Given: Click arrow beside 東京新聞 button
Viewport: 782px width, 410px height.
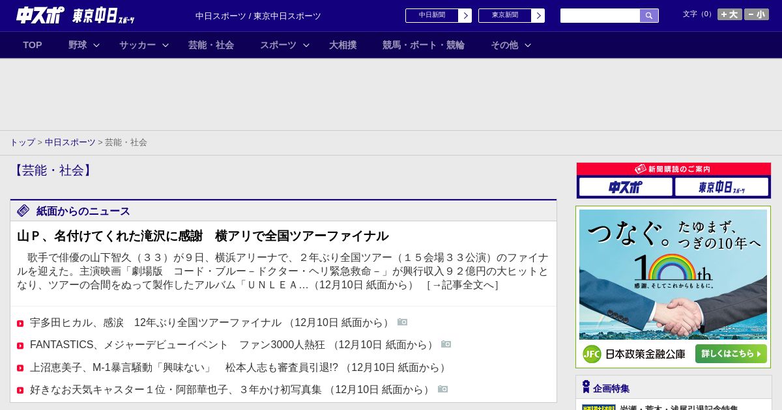Looking at the screenshot, I should (x=538, y=16).
